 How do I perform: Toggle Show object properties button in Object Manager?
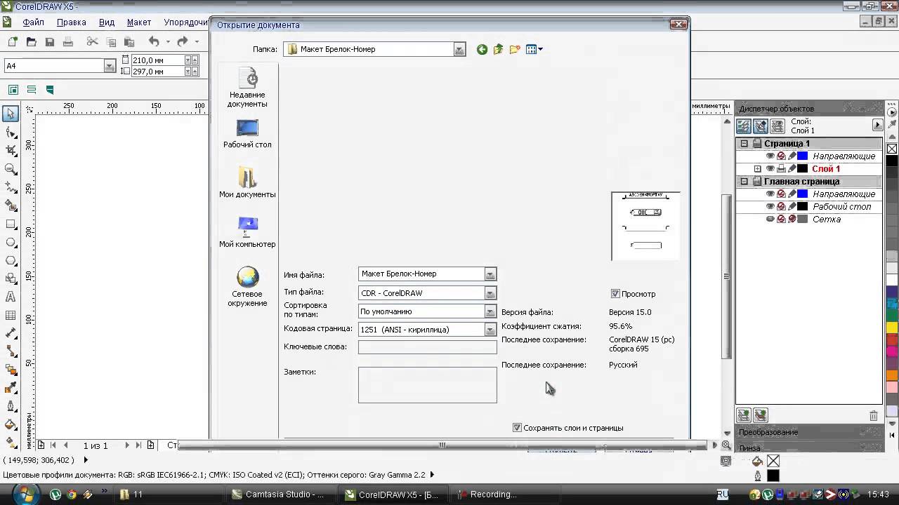pos(743,126)
